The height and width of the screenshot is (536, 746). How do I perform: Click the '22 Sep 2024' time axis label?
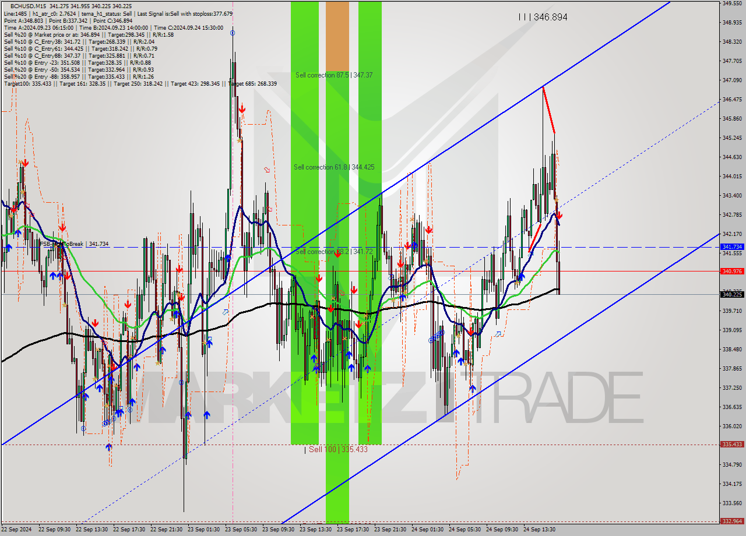pos(16,530)
